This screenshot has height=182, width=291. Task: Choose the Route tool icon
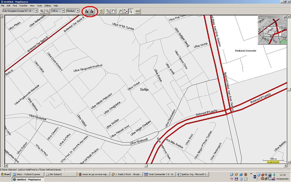point(126,11)
